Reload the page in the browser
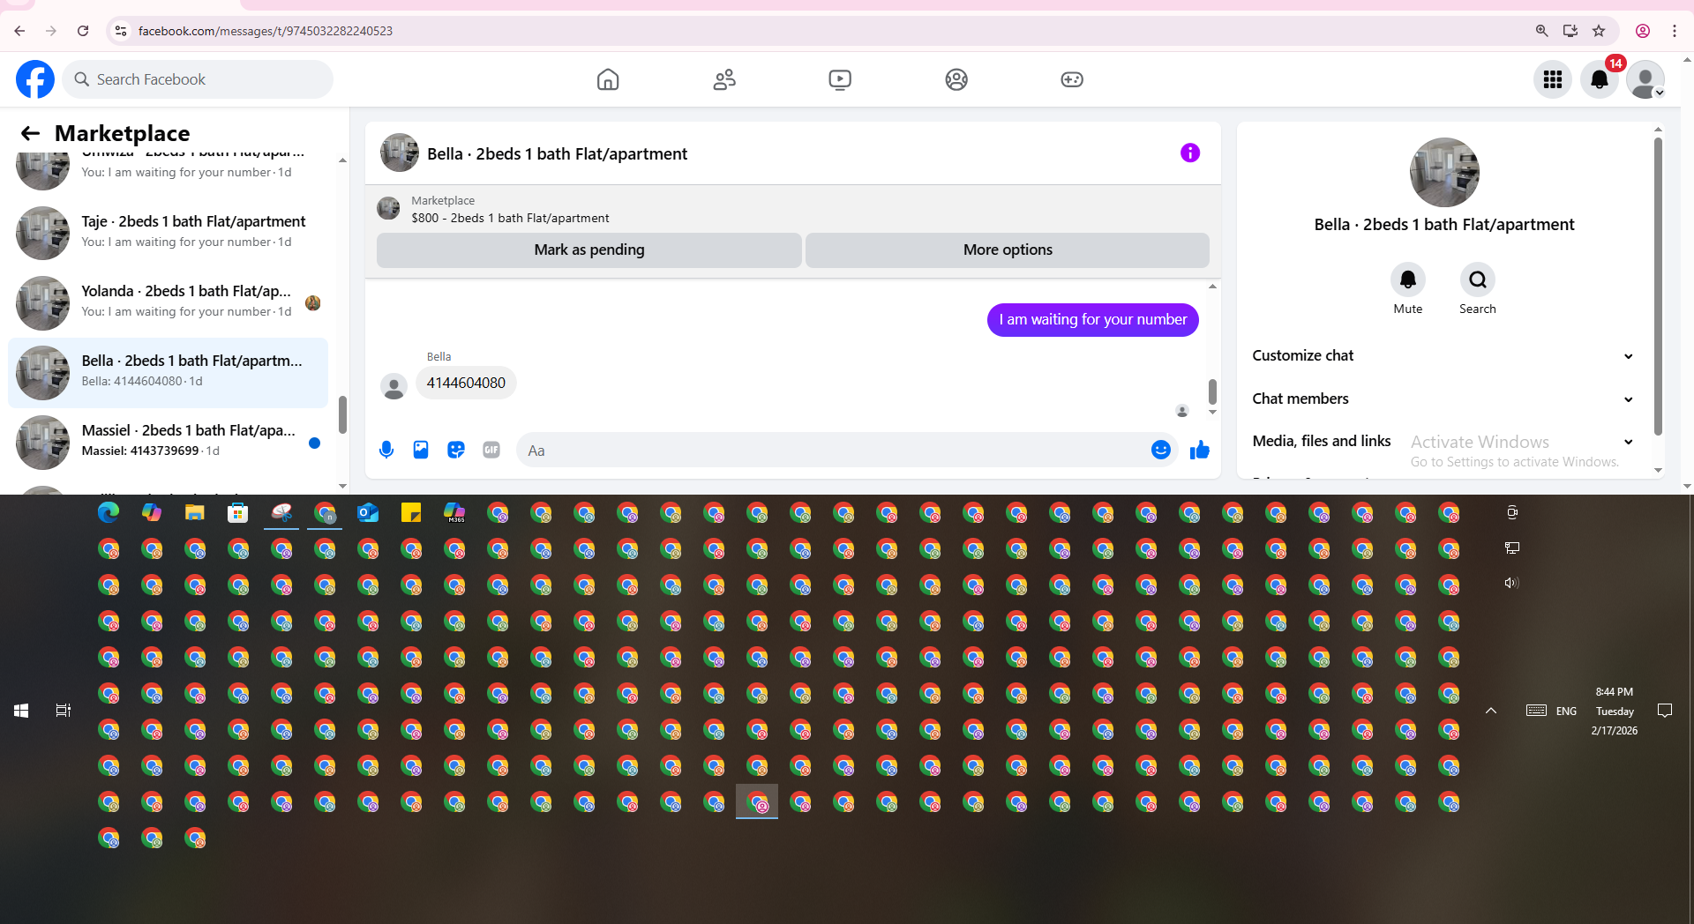The image size is (1694, 924). coord(83,31)
